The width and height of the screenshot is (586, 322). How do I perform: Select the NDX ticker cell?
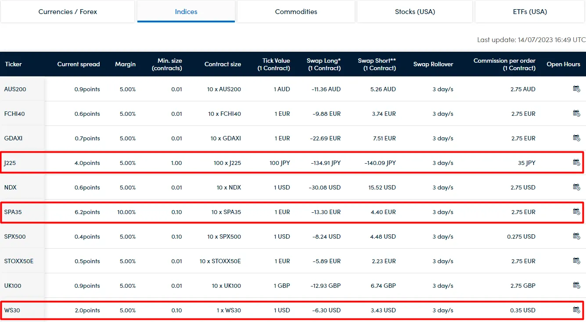[22, 187]
